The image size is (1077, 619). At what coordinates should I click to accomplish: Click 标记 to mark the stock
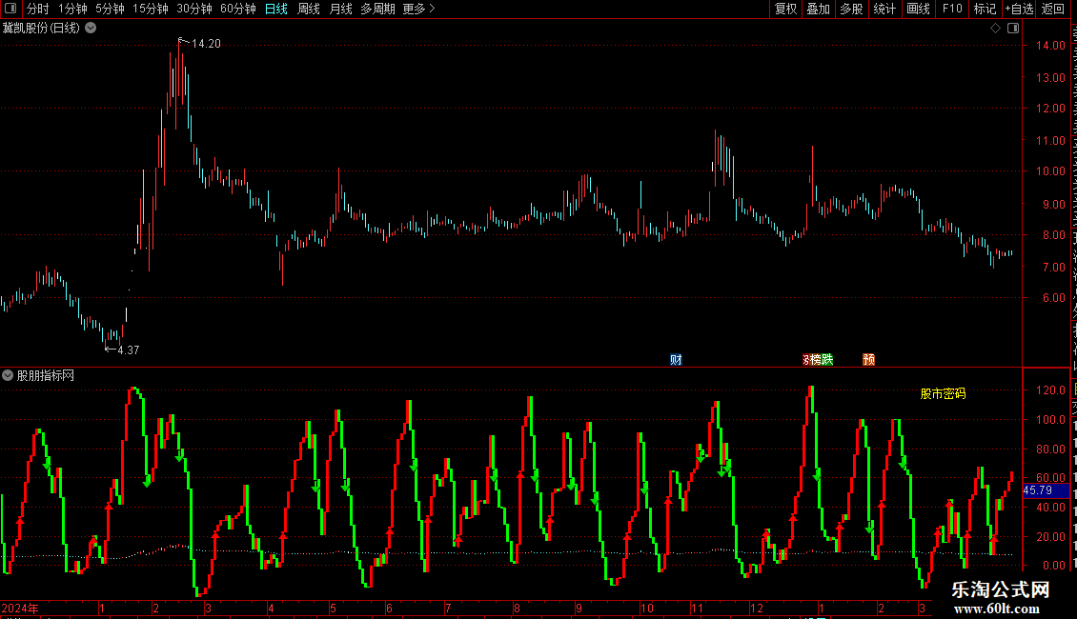(x=985, y=9)
